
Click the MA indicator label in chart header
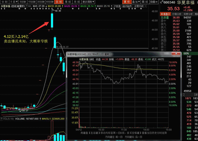point(30,6)
